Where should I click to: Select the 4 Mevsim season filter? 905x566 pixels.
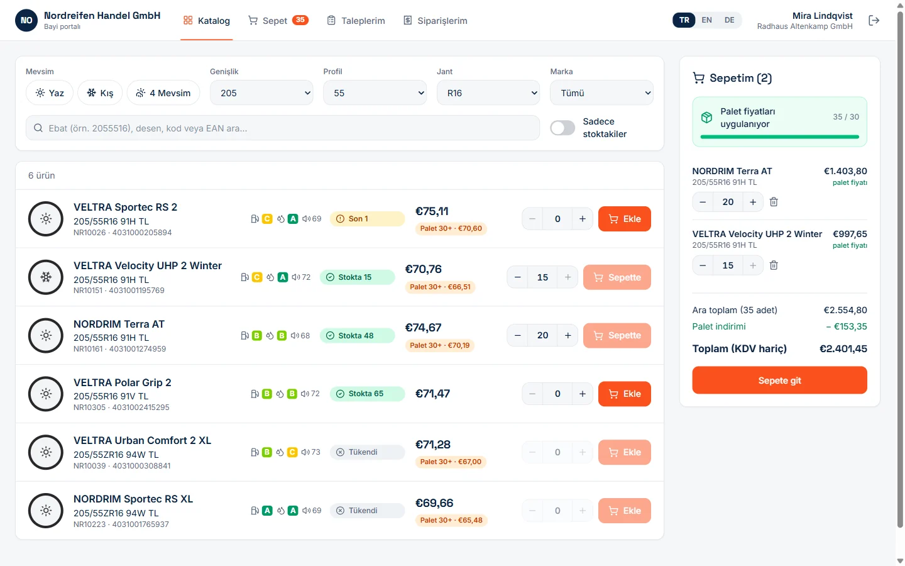tap(163, 93)
